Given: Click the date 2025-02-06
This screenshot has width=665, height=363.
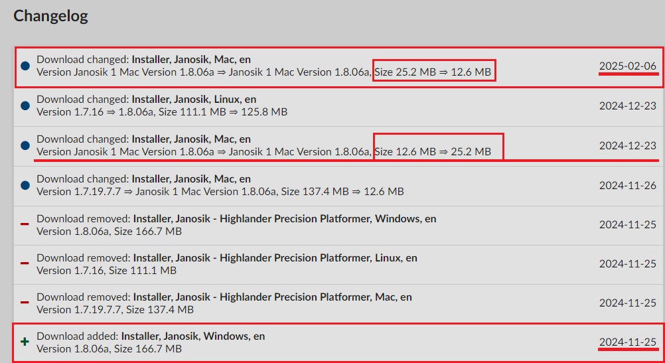Looking at the screenshot, I should pyautogui.click(x=628, y=66).
